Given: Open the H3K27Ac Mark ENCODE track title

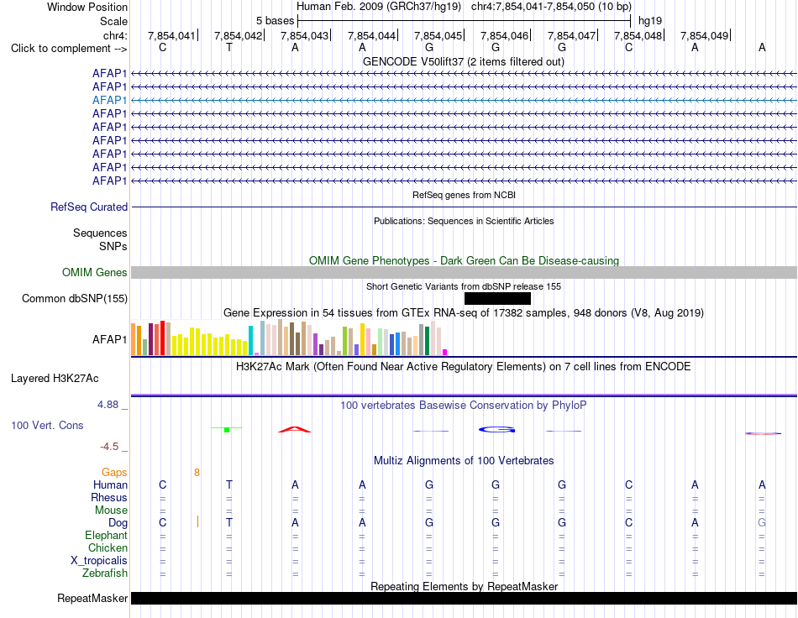Looking at the screenshot, I should tap(463, 367).
